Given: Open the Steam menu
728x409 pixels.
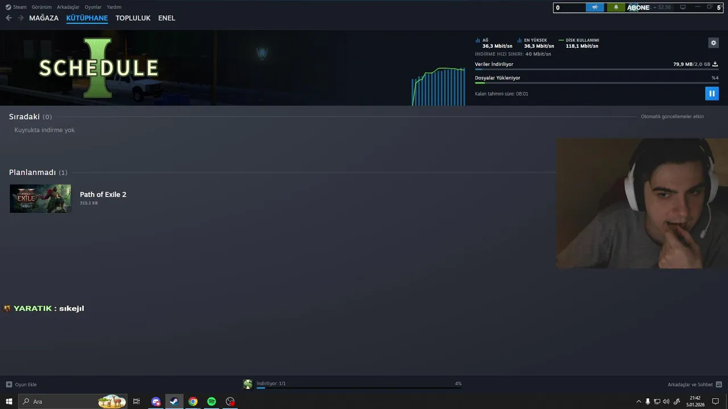Looking at the screenshot, I should [20, 7].
